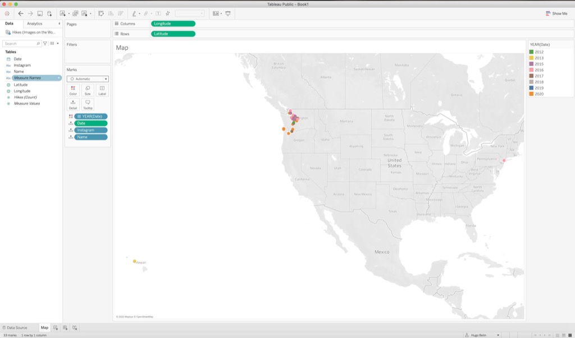Click the Detail icon in the Marks card
The height and width of the screenshot is (338, 575).
coord(74,104)
